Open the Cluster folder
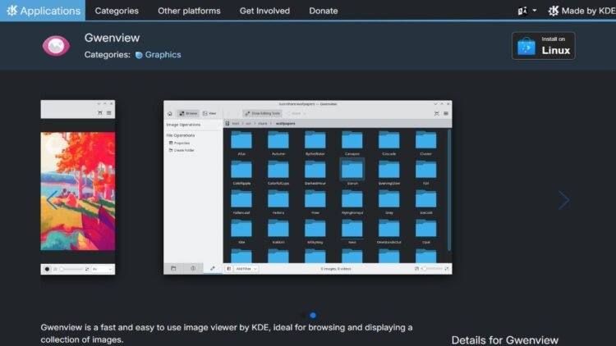Image resolution: width=616 pixels, height=346 pixels. pos(425,143)
